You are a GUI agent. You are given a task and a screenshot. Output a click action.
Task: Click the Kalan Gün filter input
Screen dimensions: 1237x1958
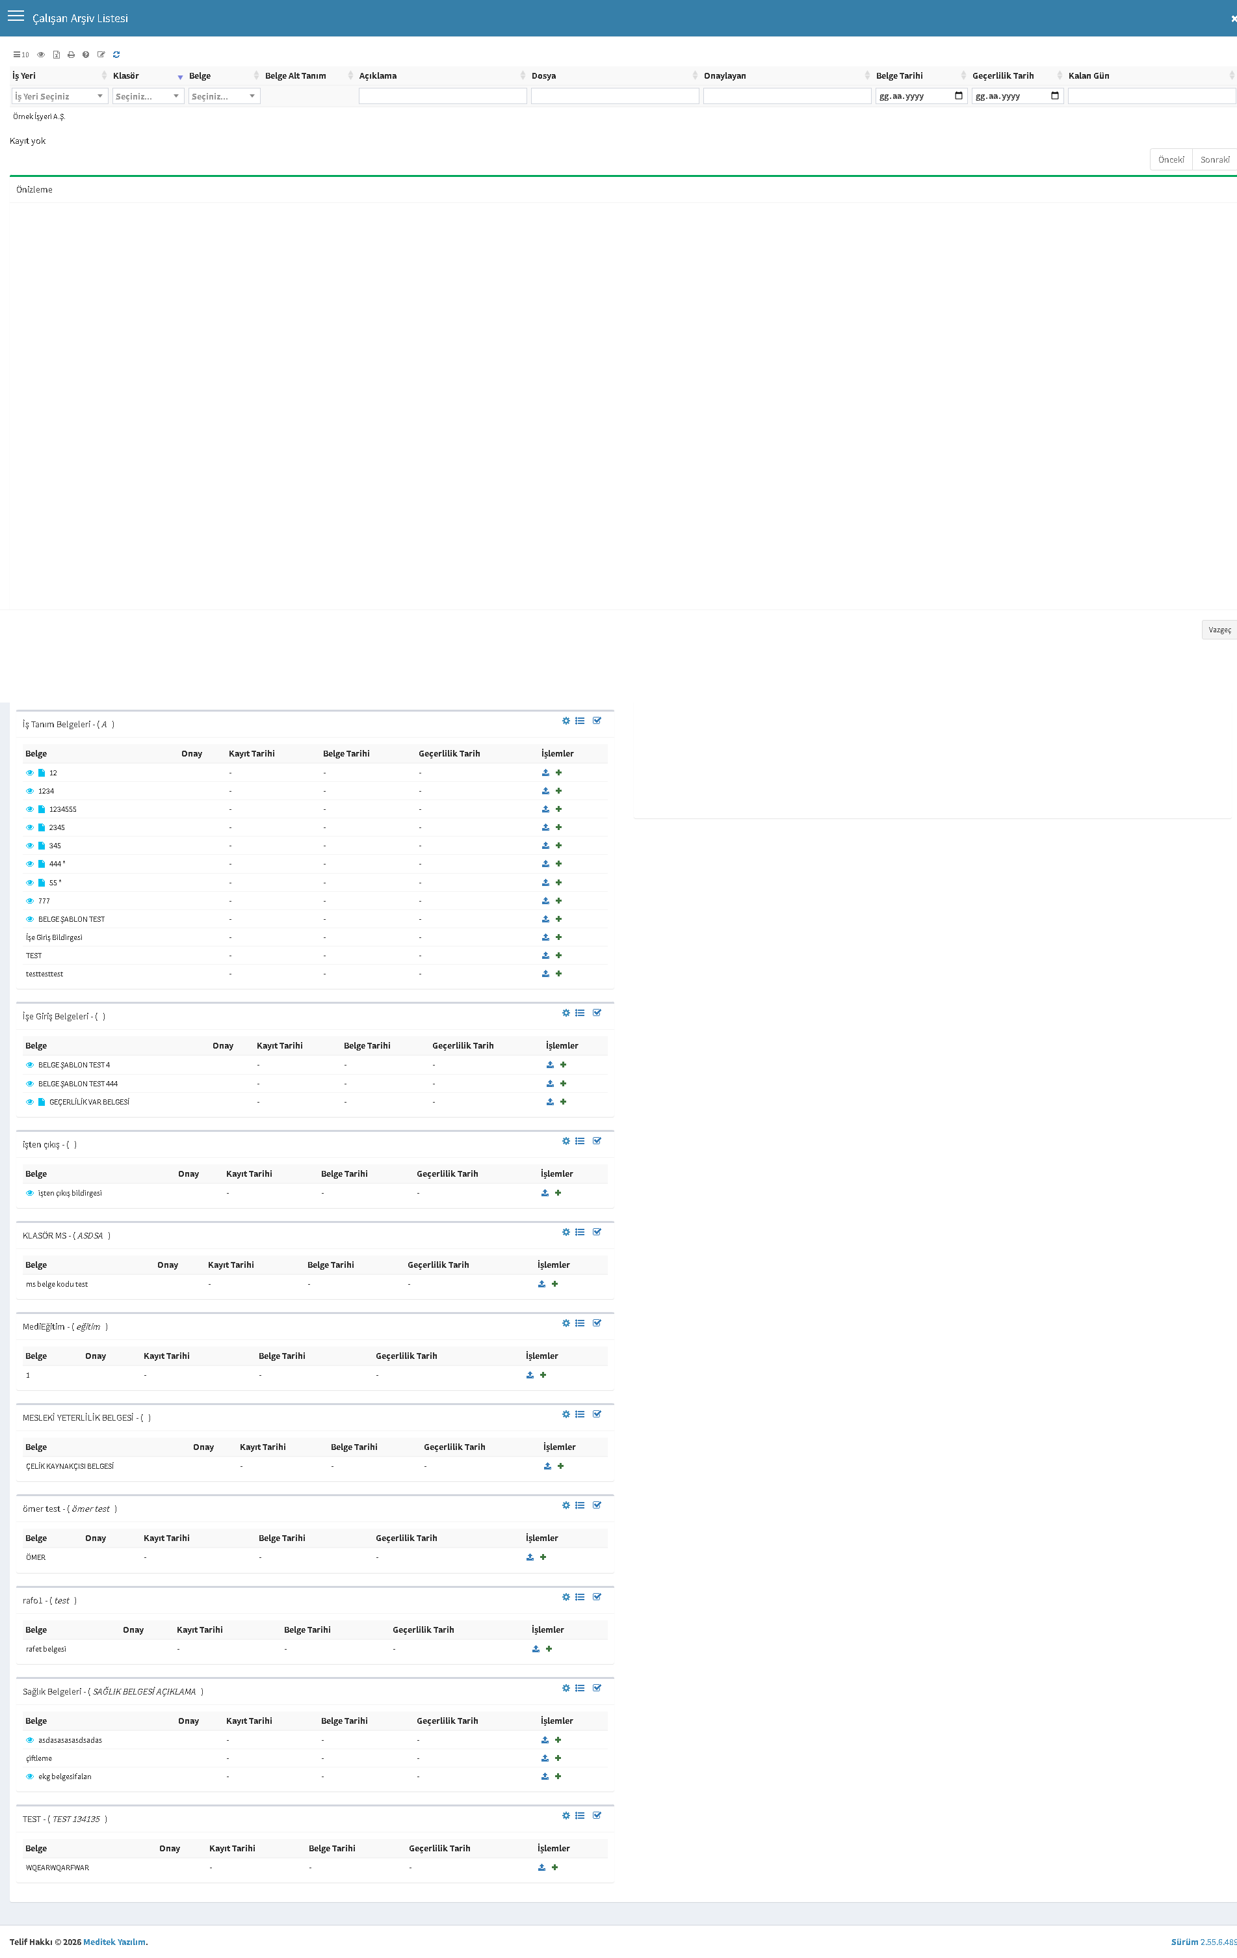click(x=1152, y=96)
